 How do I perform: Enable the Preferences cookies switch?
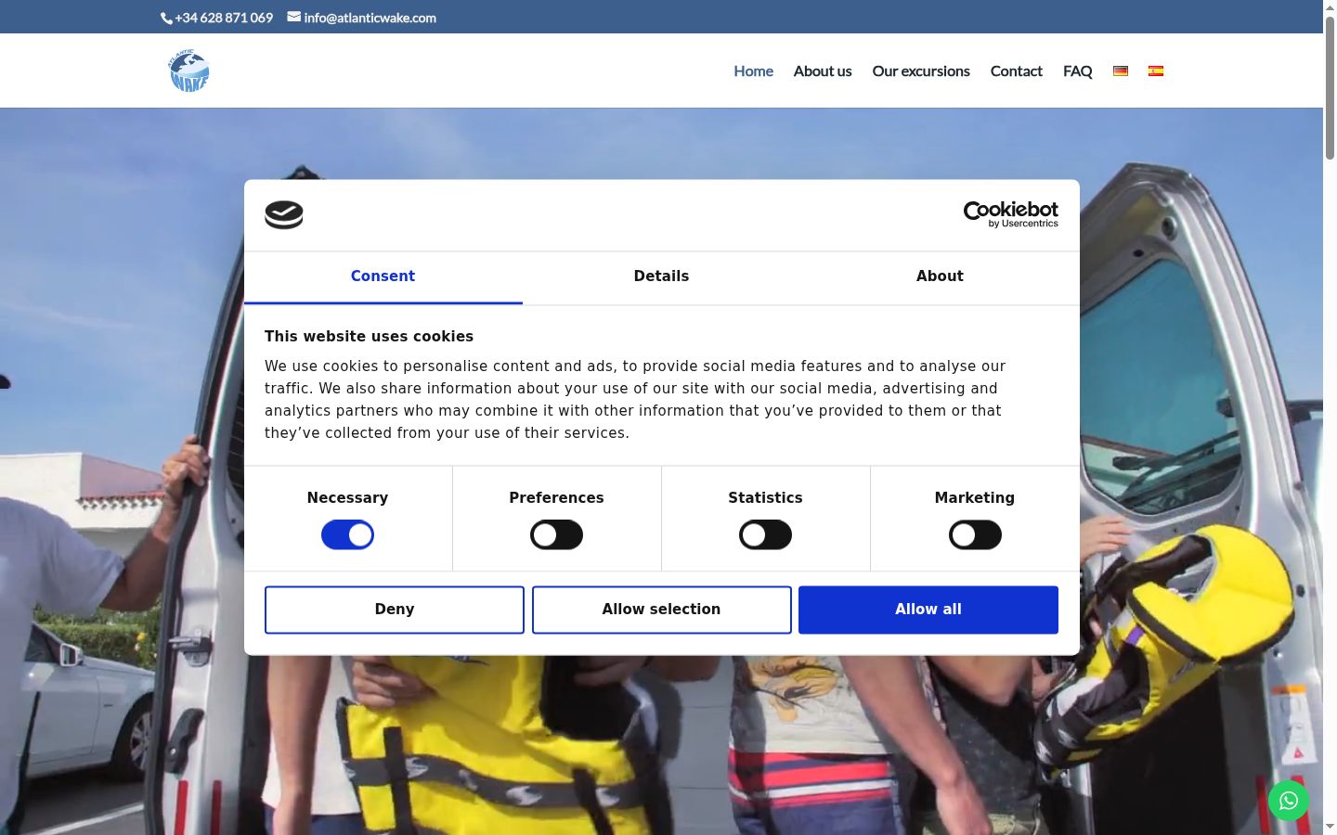click(x=556, y=535)
